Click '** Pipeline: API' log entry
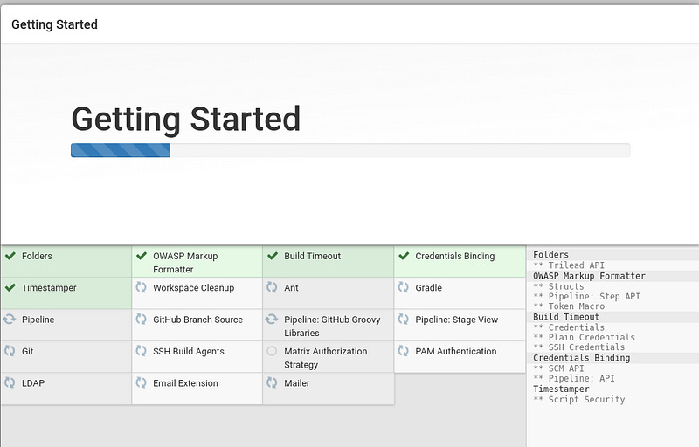Screen dimensions: 699x447 pyautogui.click(x=574, y=378)
